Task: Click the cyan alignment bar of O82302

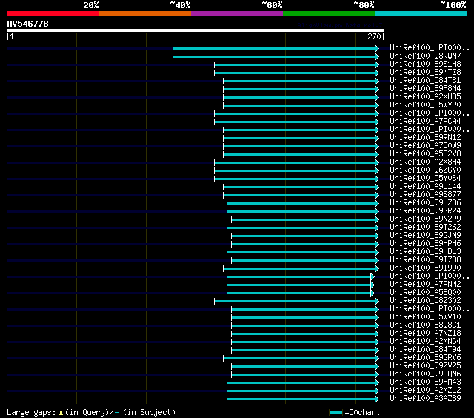Action: click(x=295, y=301)
